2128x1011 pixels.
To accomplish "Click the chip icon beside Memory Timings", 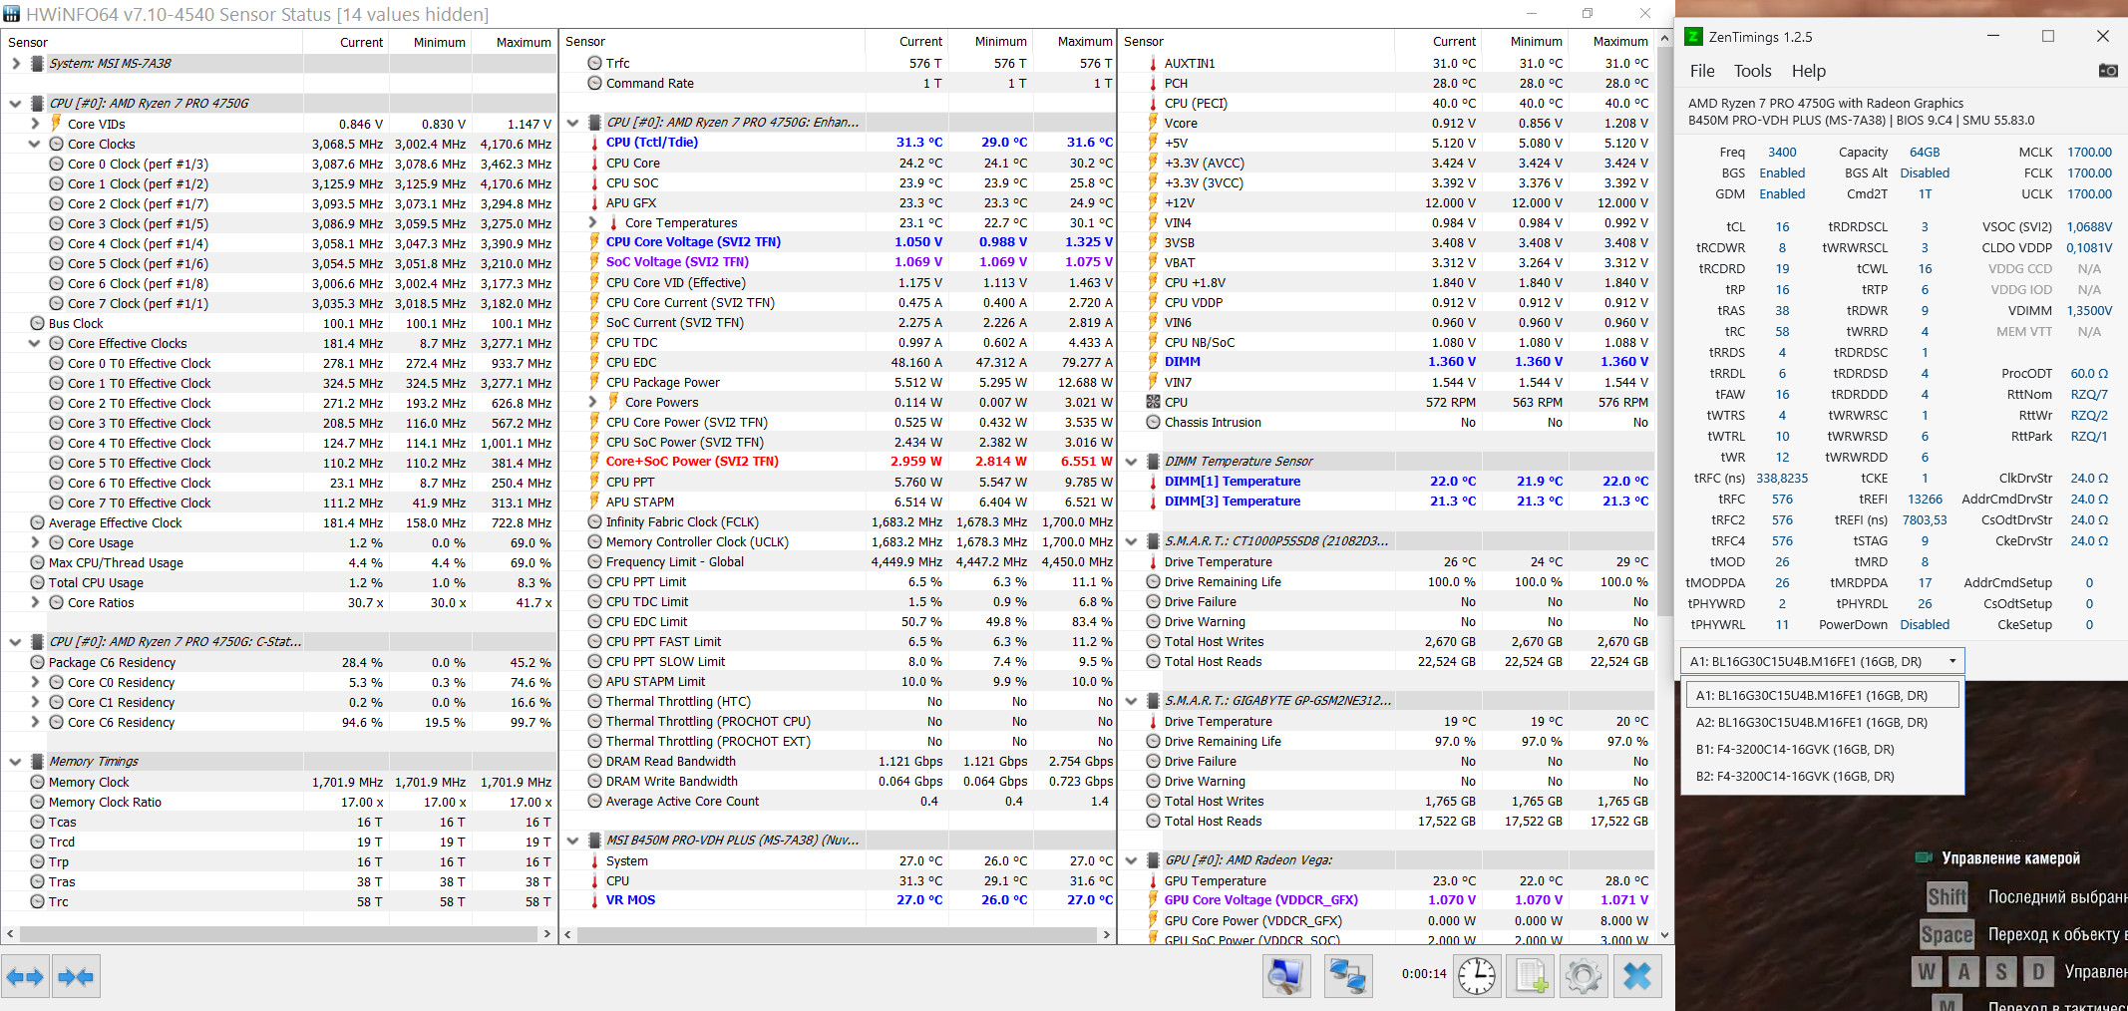I will [x=37, y=761].
